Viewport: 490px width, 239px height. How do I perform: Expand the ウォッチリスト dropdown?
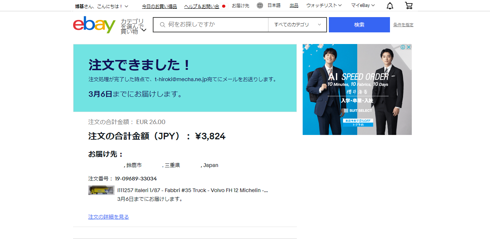coord(324,5)
